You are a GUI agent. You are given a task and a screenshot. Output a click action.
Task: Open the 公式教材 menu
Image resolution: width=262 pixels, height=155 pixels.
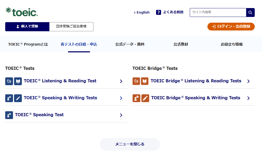181,44
